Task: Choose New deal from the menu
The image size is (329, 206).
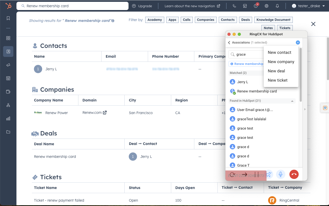Action: [276, 71]
